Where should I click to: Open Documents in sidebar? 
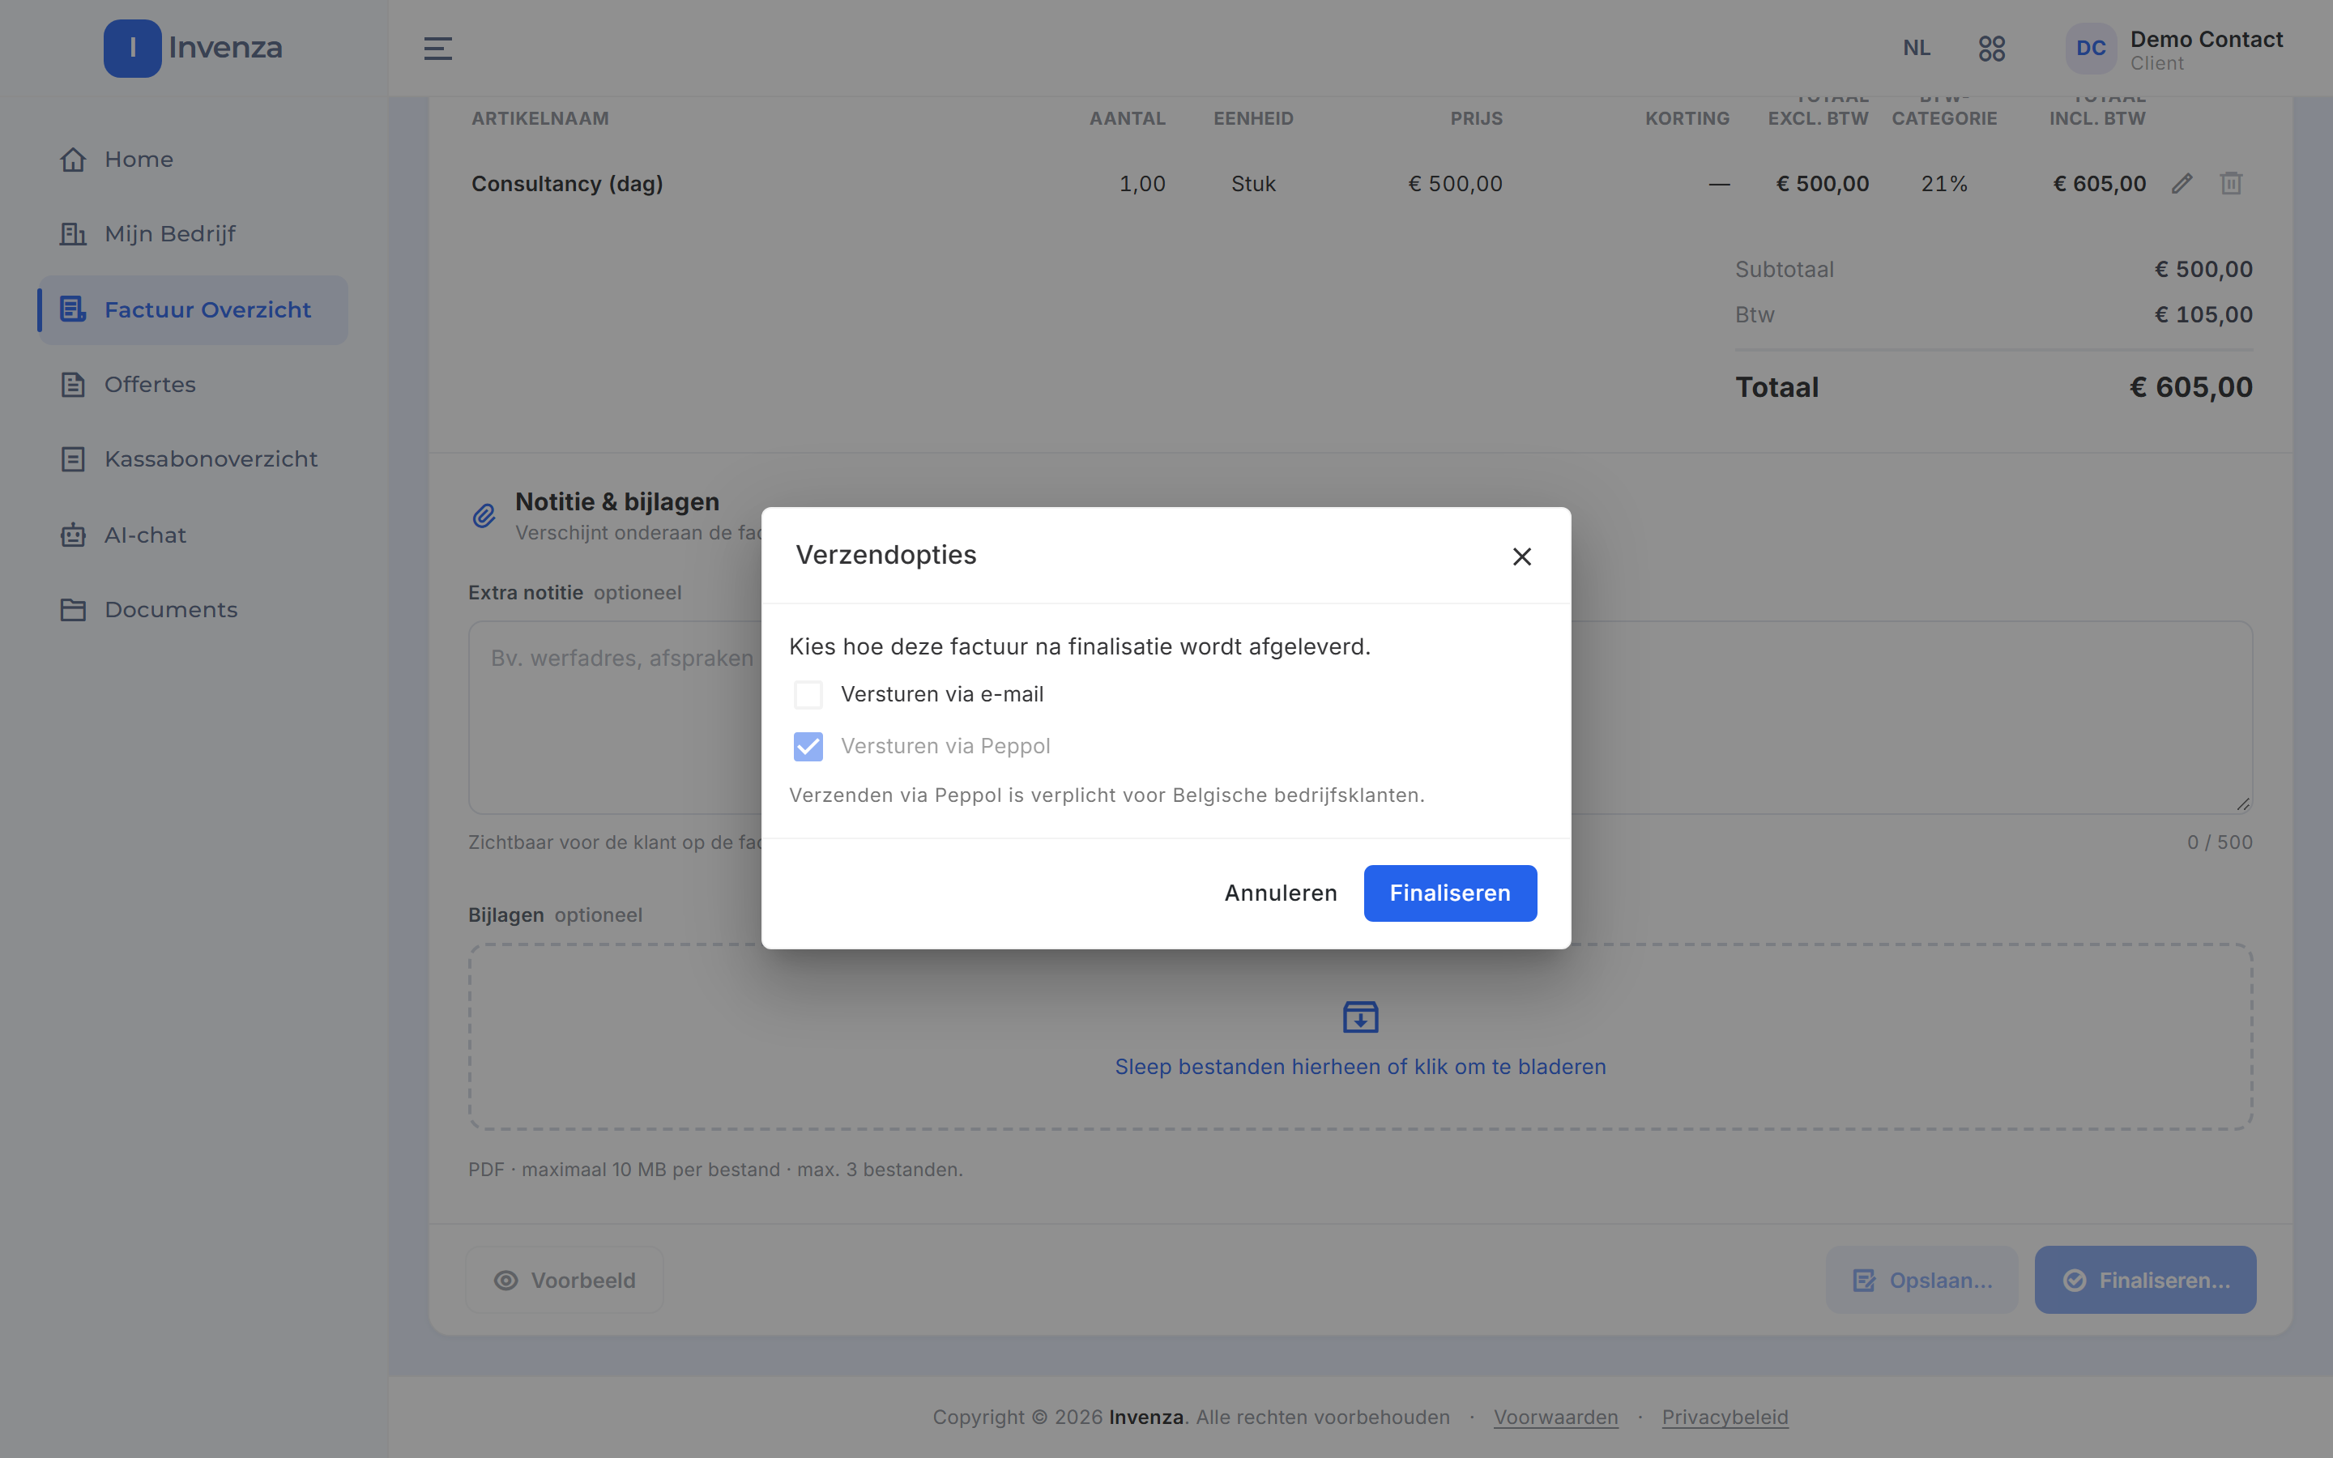[193, 609]
